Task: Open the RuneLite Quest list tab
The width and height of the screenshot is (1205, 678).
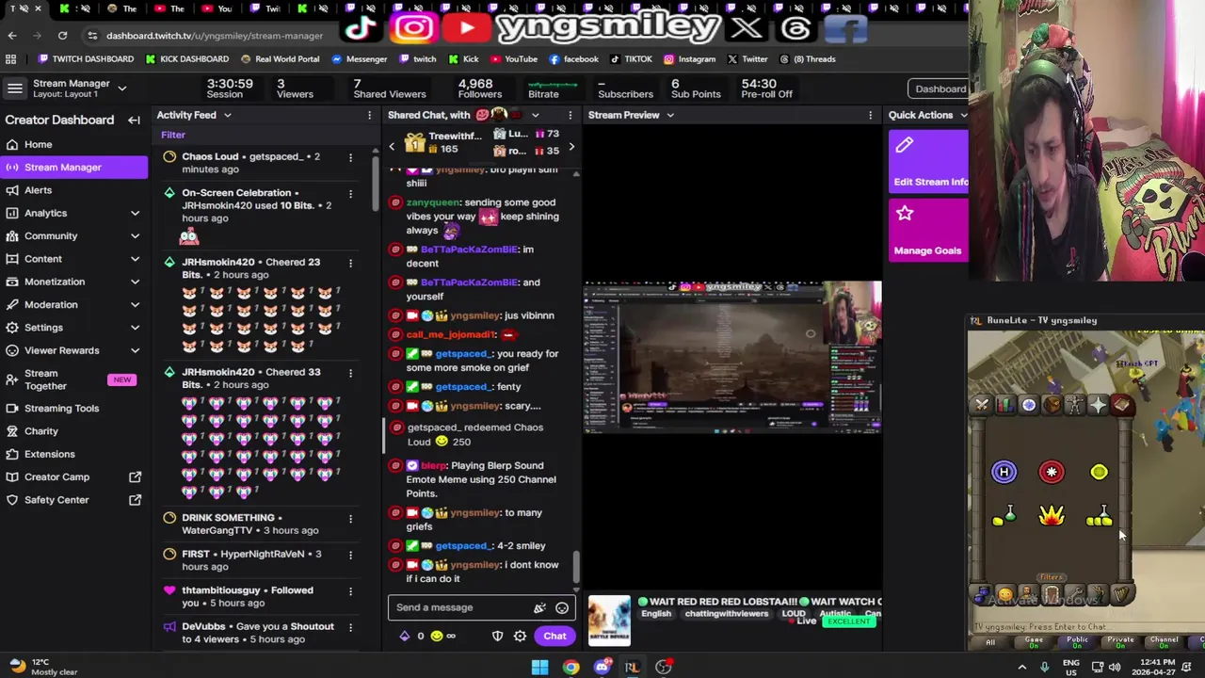Action: tap(1029, 405)
